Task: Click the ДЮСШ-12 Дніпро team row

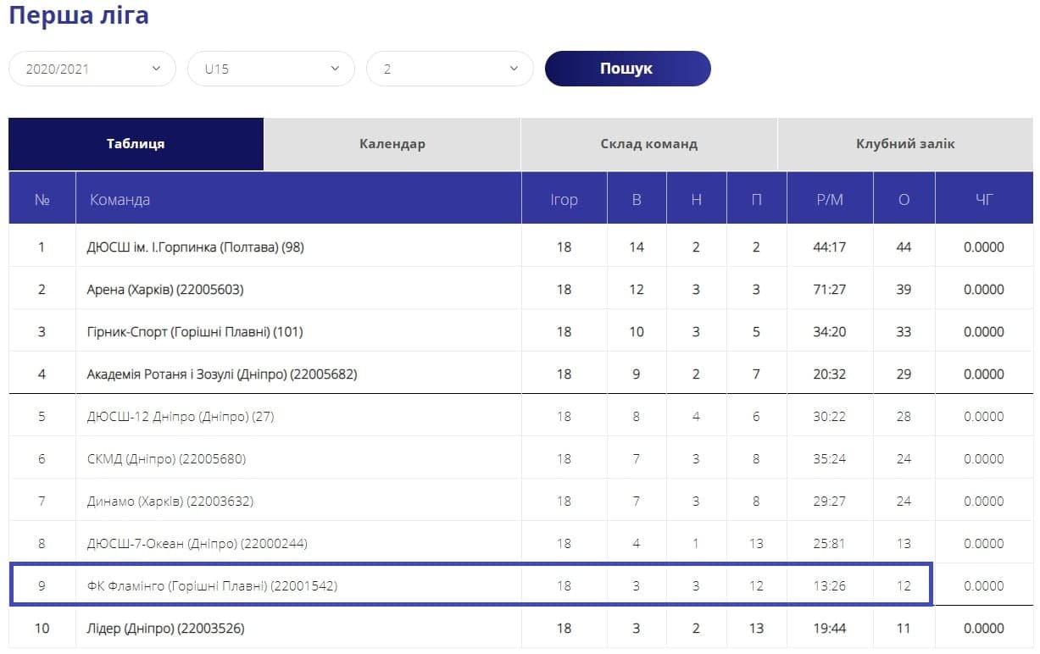Action: click(x=180, y=417)
